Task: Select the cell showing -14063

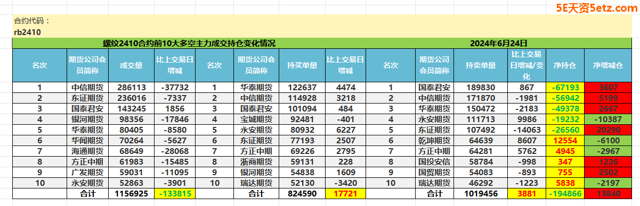Action: tap(526, 130)
